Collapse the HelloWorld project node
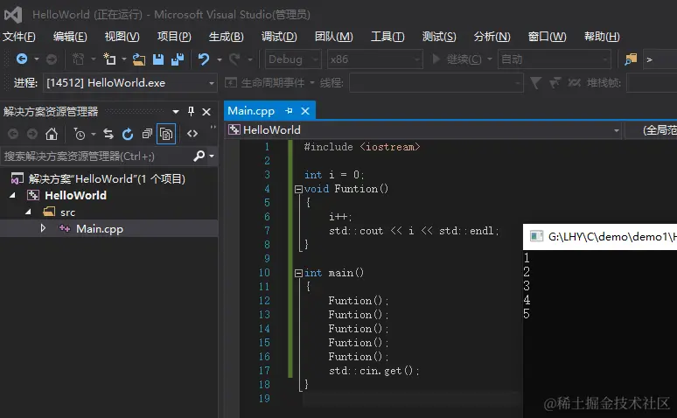 [x=12, y=195]
